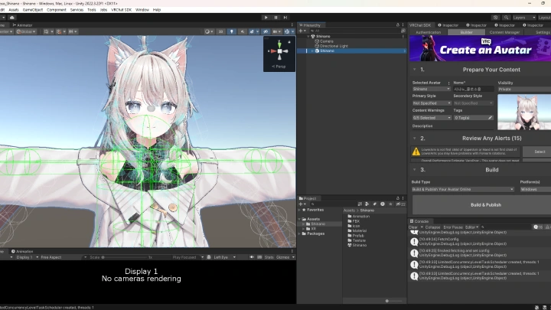
Task: Click Select next to the LowerArm warning
Action: click(540, 152)
